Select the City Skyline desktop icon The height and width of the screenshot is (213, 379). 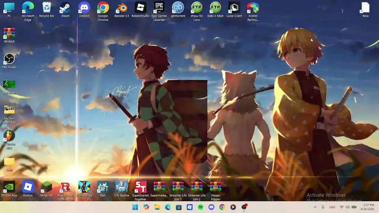(122, 189)
